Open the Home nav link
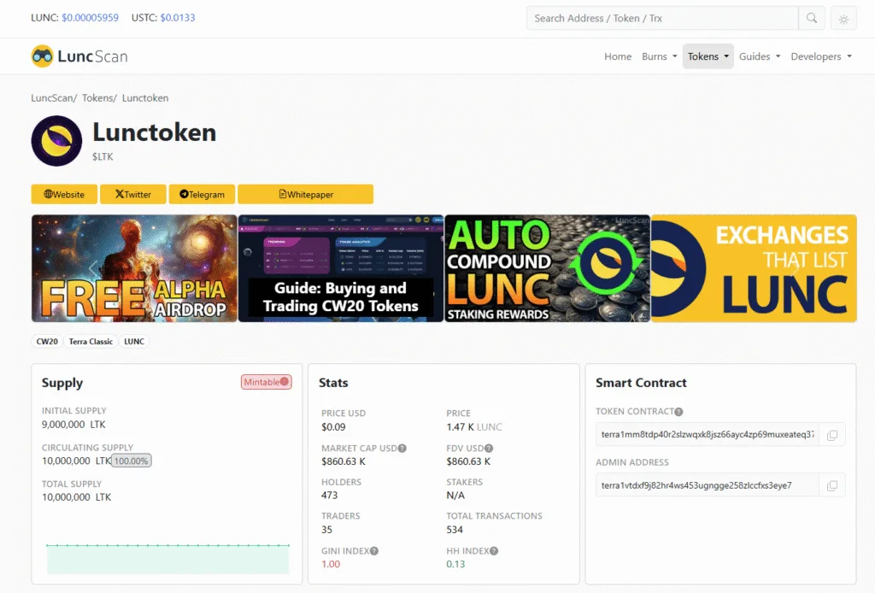 (x=618, y=56)
